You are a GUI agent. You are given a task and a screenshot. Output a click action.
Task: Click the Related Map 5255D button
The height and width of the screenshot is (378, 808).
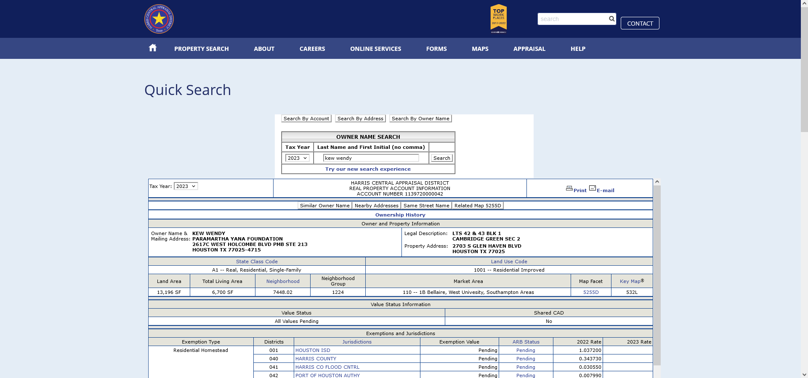[x=478, y=206]
